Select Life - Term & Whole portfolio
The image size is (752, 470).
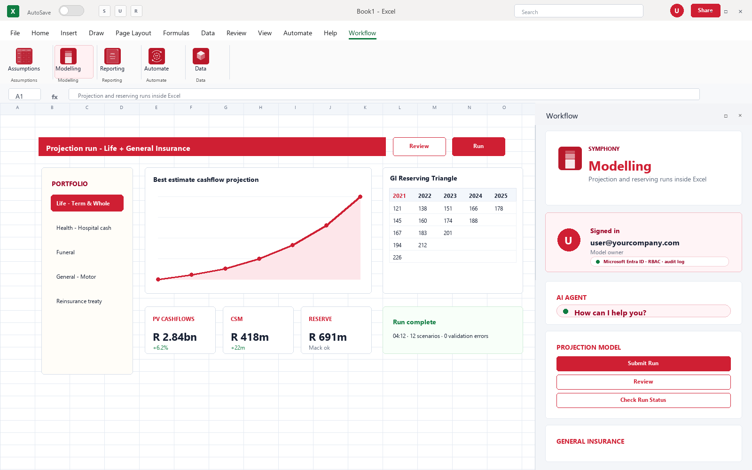[x=87, y=203]
